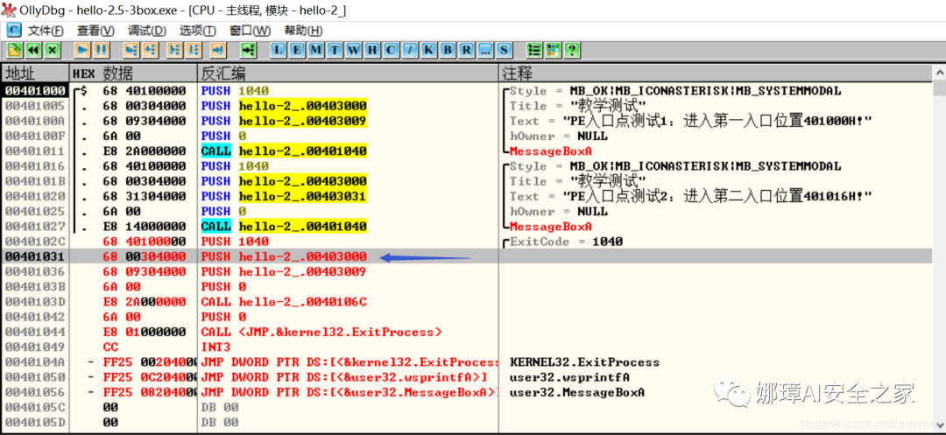Show CPU window with C button
Screen dimensions: 946x435
(x=391, y=50)
